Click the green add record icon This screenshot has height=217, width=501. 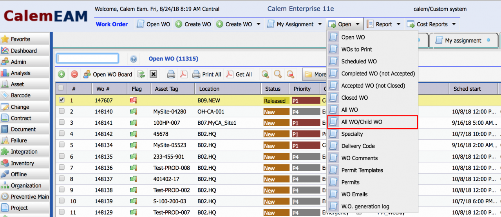point(61,74)
